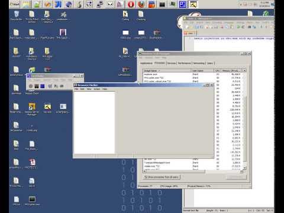
Task: Select explorer.exe row in Task Manager
Action: pyautogui.click(x=192, y=75)
